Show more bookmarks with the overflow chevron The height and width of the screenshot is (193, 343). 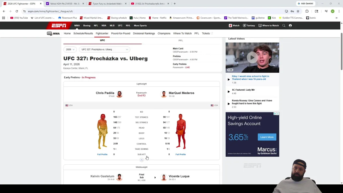[x=336, y=18]
